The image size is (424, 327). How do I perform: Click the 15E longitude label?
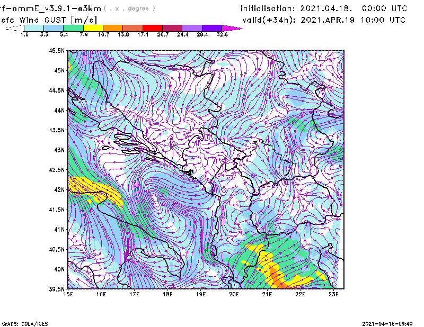point(68,294)
